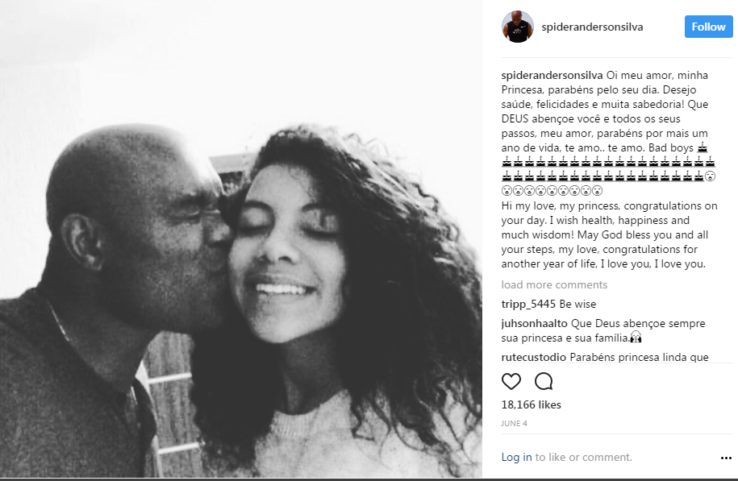Select the black and white photo
Viewport: 738px width, 481px height.
241,238
